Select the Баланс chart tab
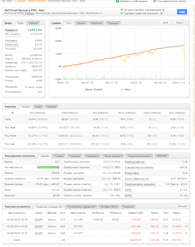 click(x=81, y=23)
